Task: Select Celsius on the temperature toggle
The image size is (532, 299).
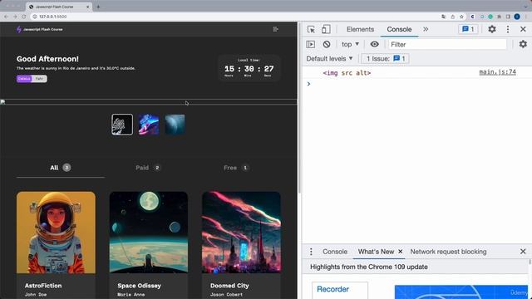Action: 24,79
